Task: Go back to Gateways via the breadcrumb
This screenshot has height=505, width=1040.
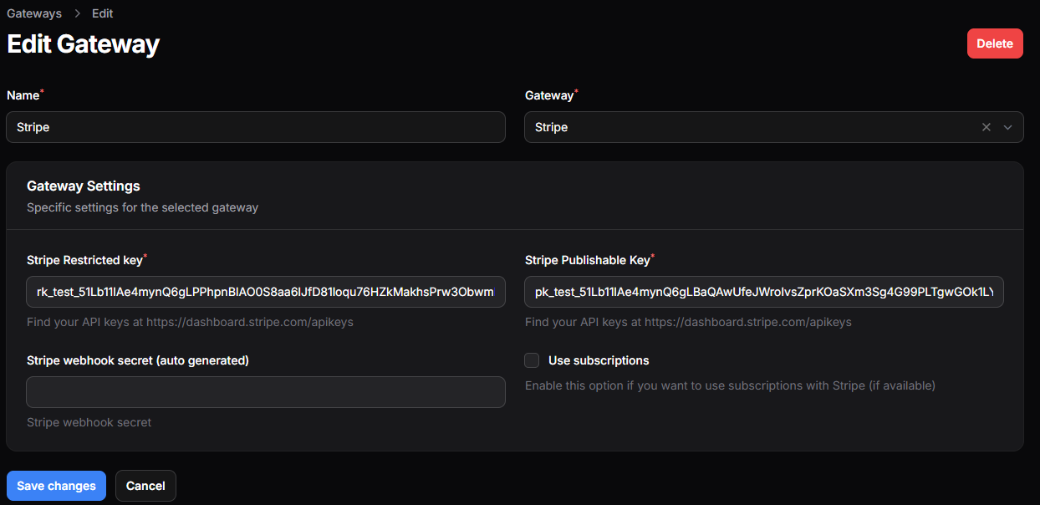Action: (34, 13)
